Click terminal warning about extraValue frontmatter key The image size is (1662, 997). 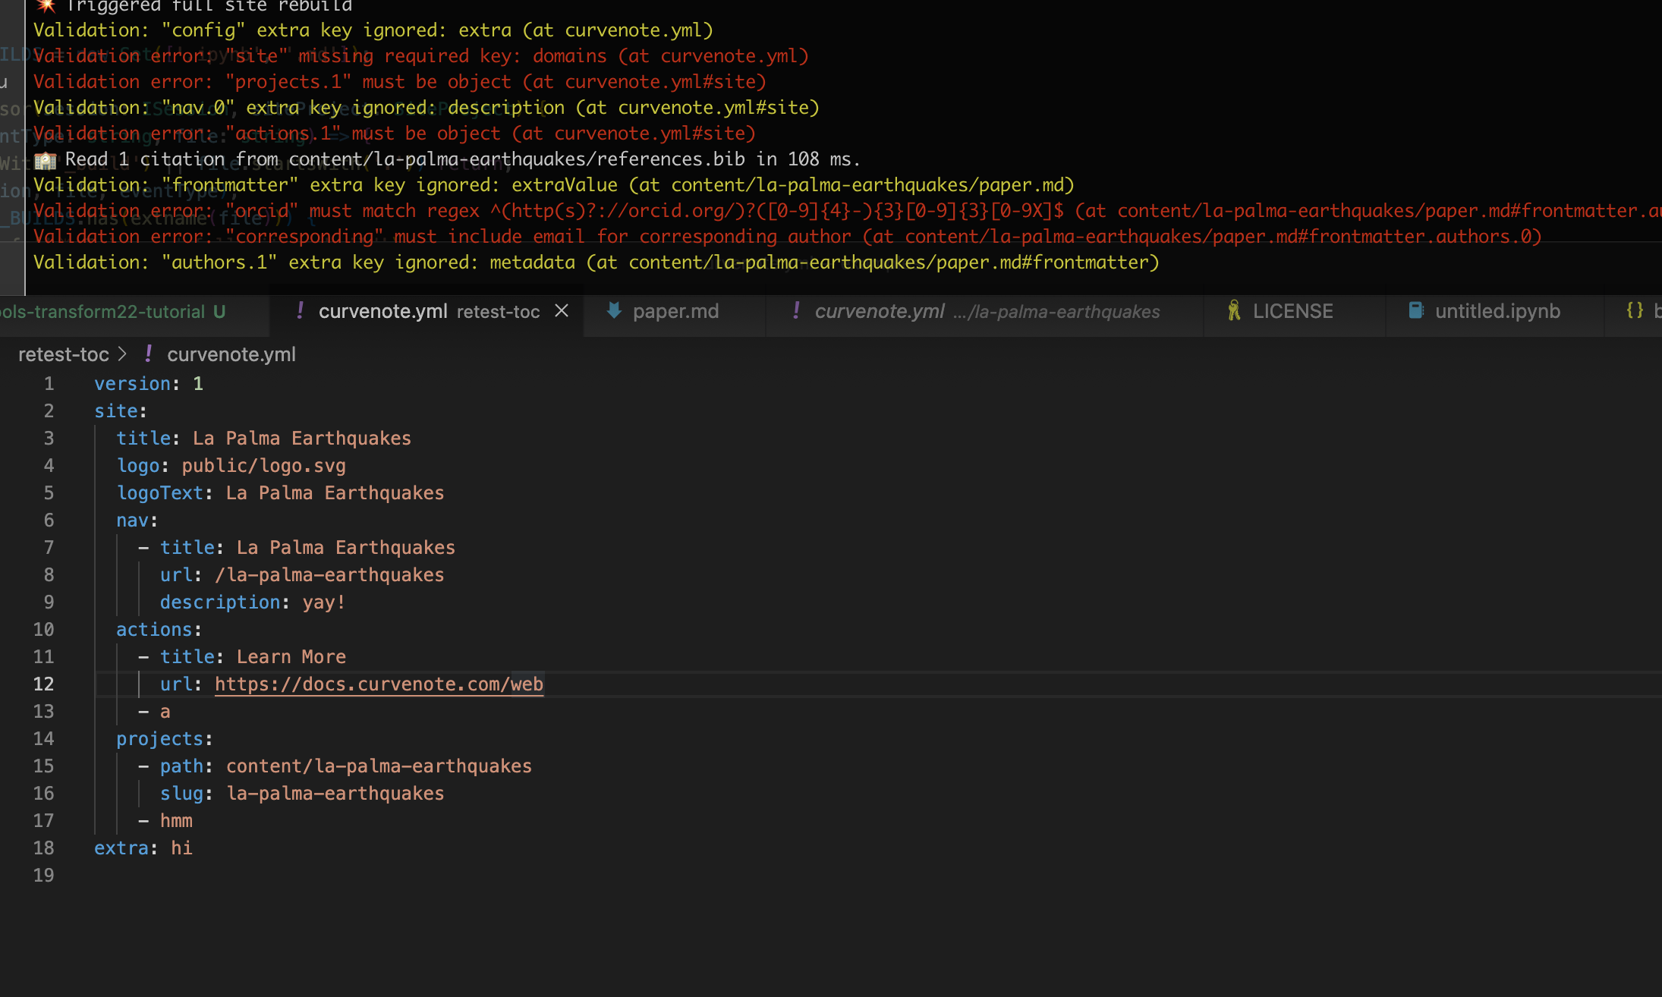coord(554,185)
